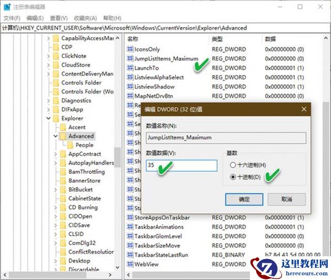Select the ContentDeliveryManager tree item

[x=87, y=74]
